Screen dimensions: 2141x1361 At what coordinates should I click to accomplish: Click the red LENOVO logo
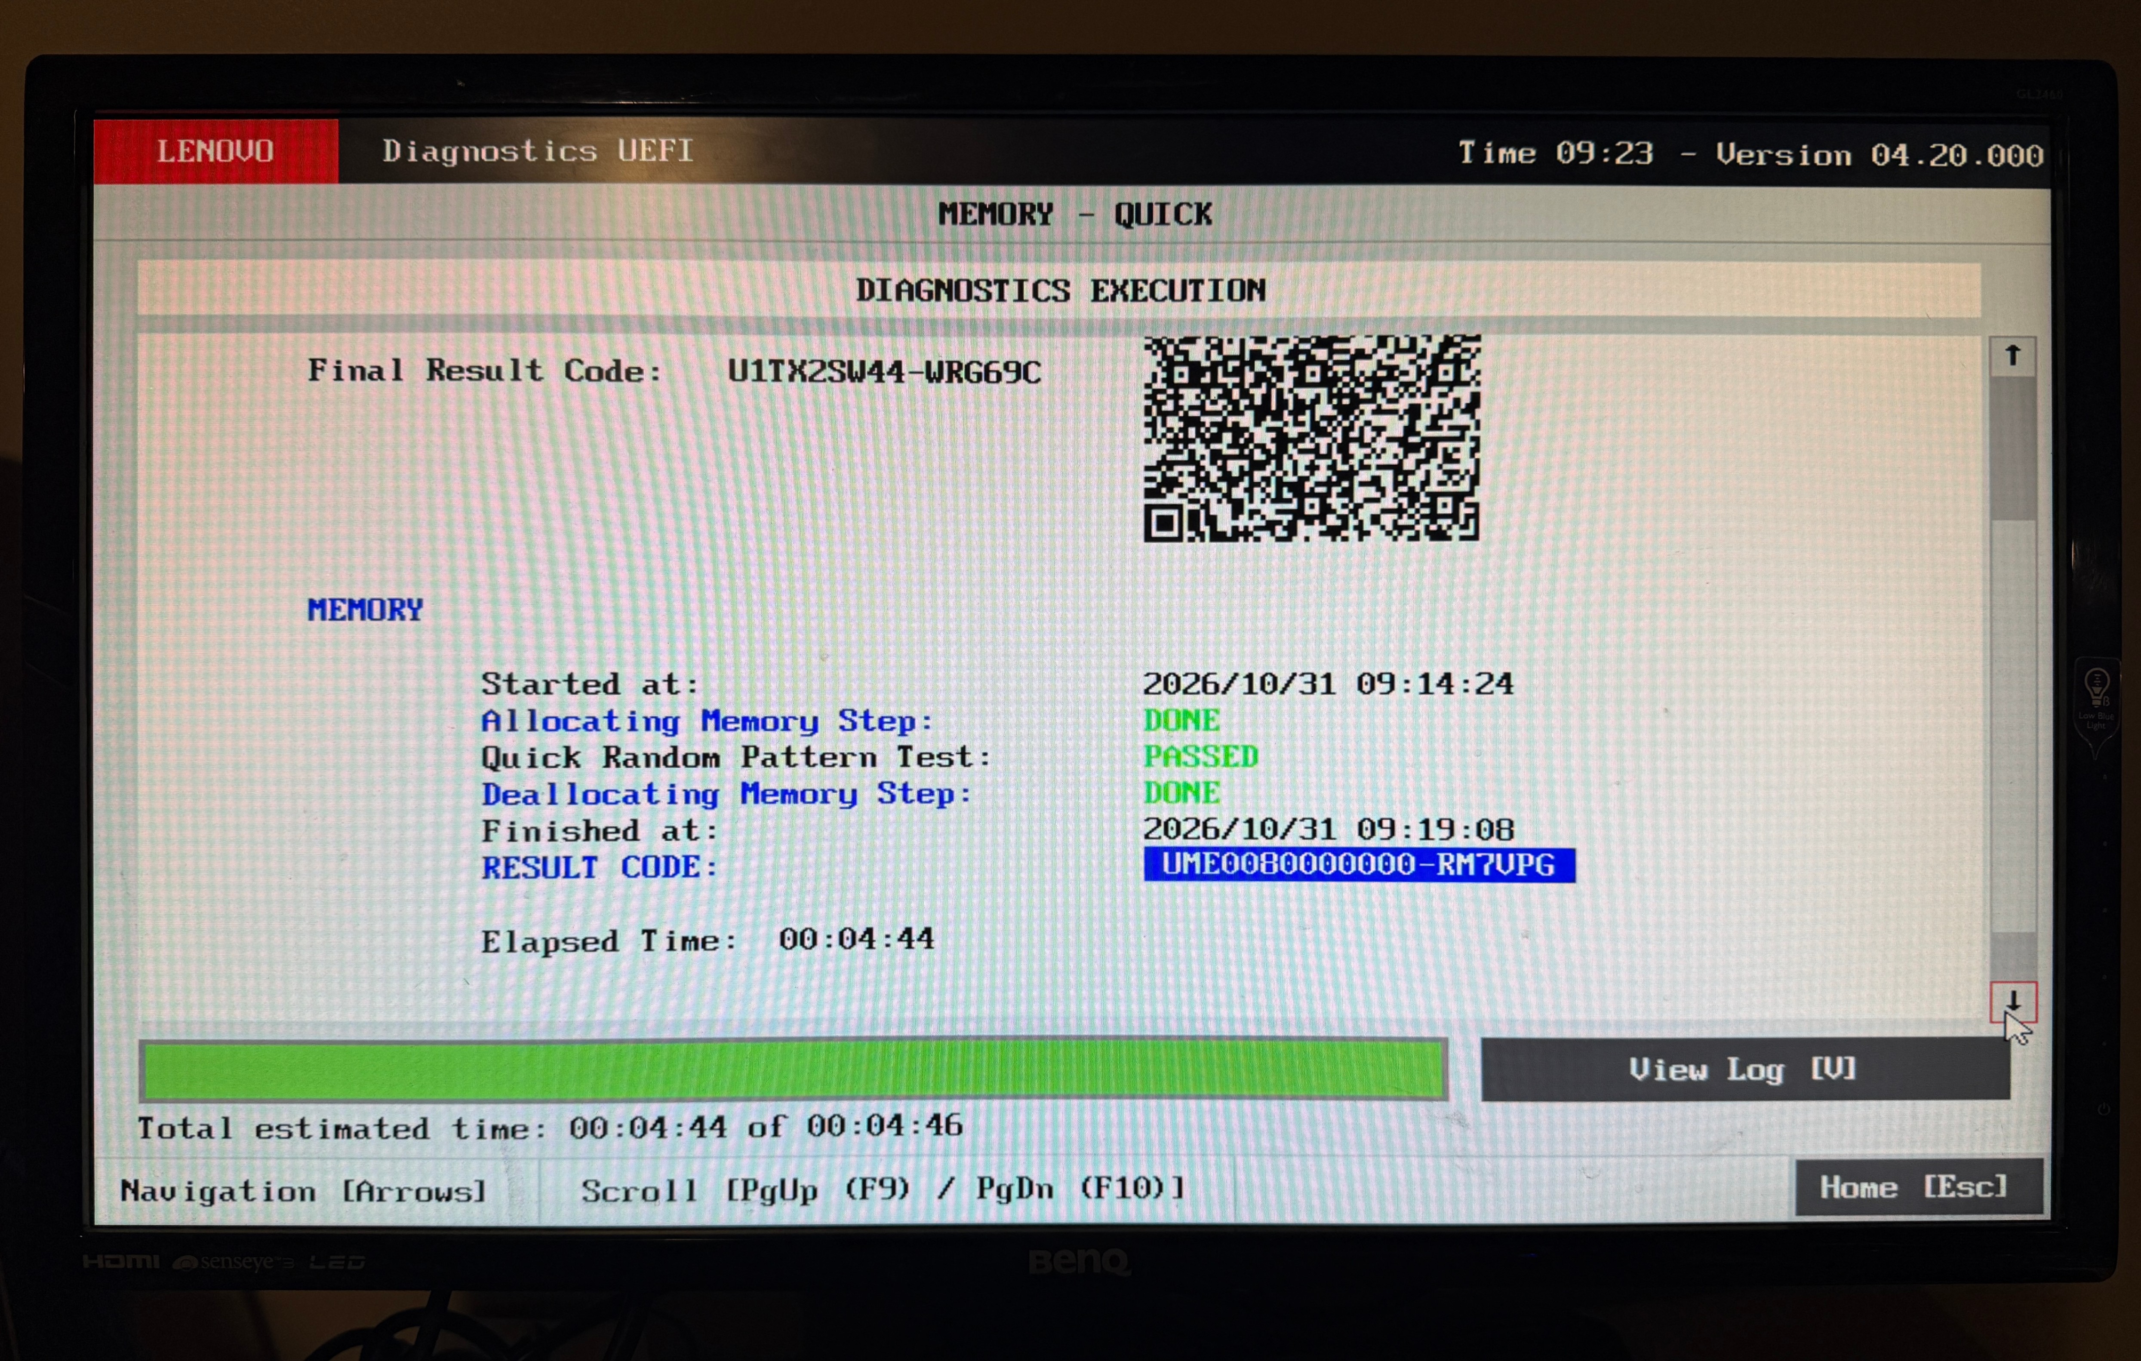point(216,151)
